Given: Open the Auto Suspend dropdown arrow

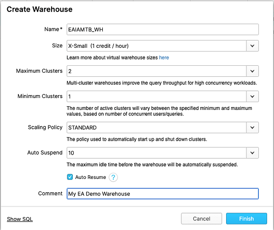Looking at the screenshot, I should click(252, 153).
